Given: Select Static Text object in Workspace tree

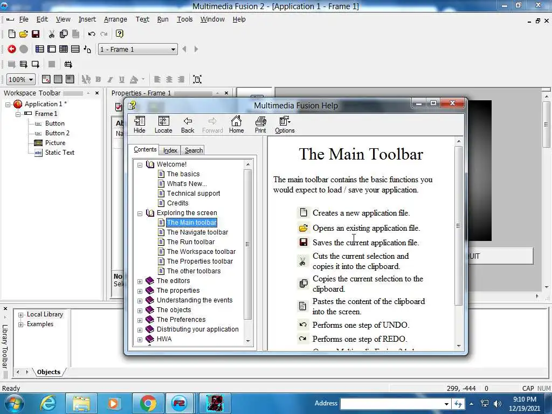Looking at the screenshot, I should point(59,153).
